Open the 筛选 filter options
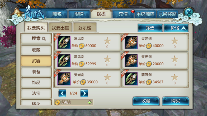Screen dimensions: 207x116 [x=150, y=28]
